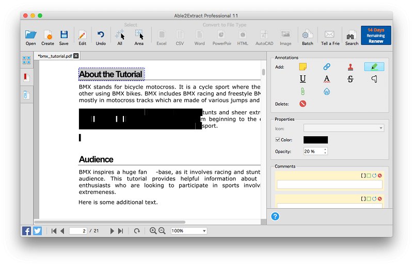Add a watermark annotation

[x=327, y=92]
